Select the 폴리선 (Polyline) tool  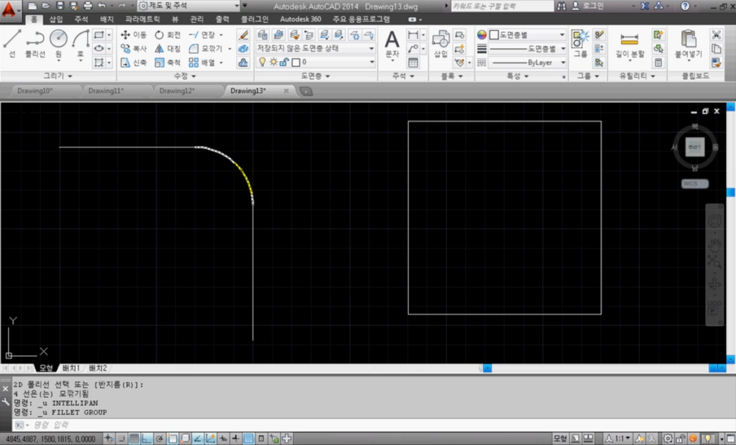click(35, 44)
